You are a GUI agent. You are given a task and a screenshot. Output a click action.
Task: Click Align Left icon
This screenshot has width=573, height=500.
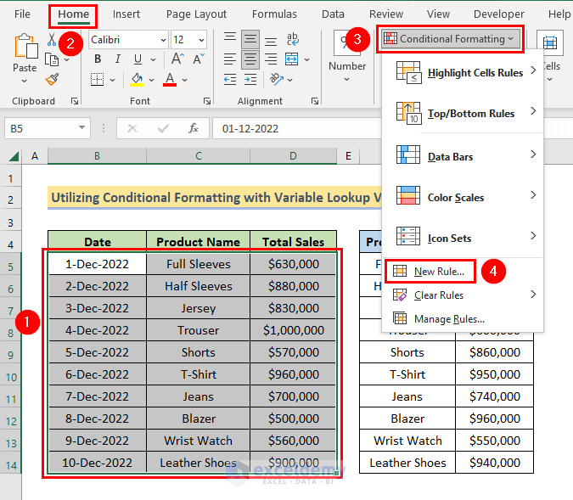click(x=230, y=59)
